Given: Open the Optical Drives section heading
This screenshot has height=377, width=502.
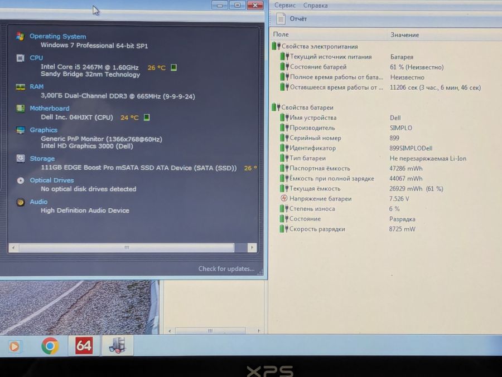Looking at the screenshot, I should [x=51, y=180].
